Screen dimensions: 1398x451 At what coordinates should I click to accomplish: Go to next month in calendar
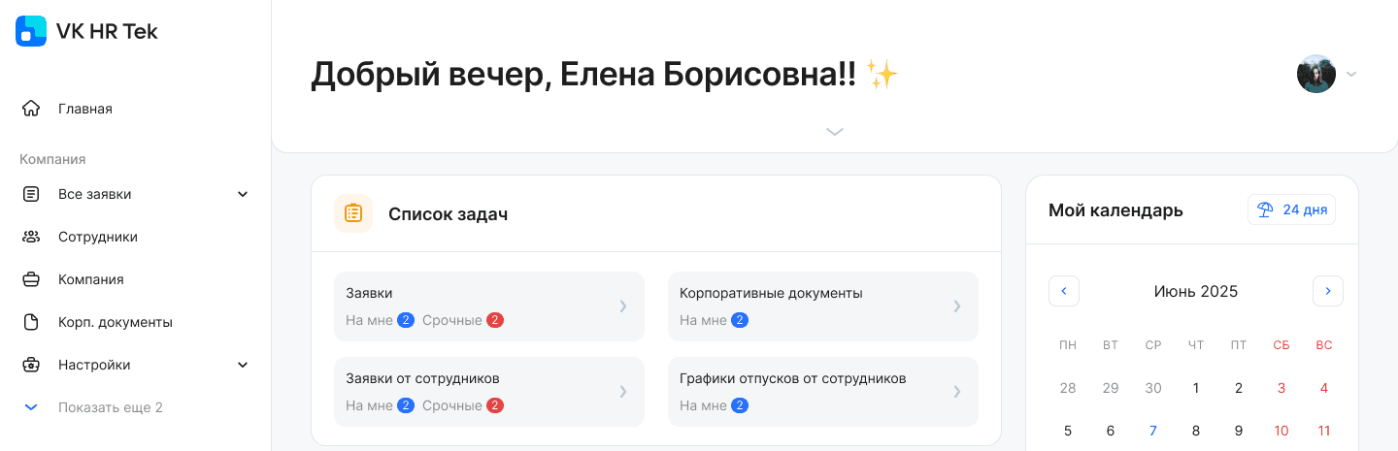tap(1328, 291)
